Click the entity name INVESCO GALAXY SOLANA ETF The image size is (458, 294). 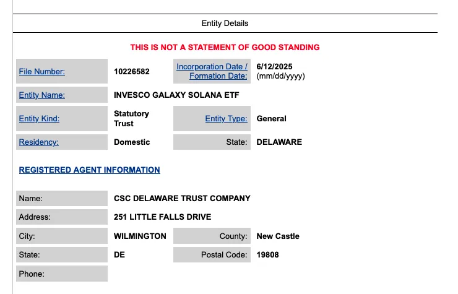click(176, 95)
